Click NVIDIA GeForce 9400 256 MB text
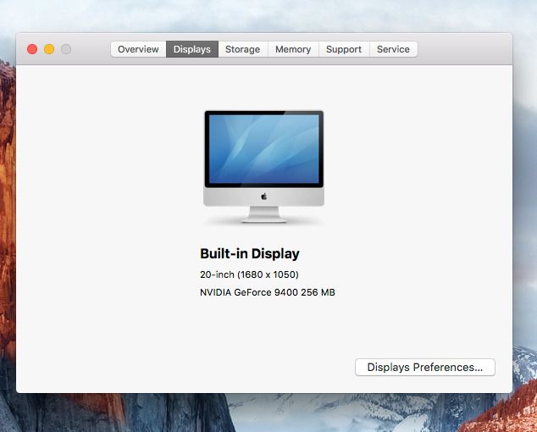537x432 pixels. pos(268,292)
